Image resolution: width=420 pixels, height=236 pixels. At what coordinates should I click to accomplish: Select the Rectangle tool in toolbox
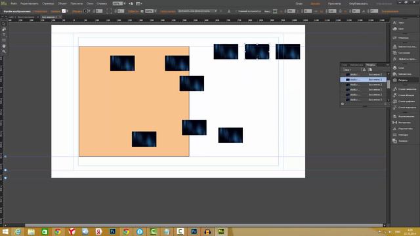point(4,41)
